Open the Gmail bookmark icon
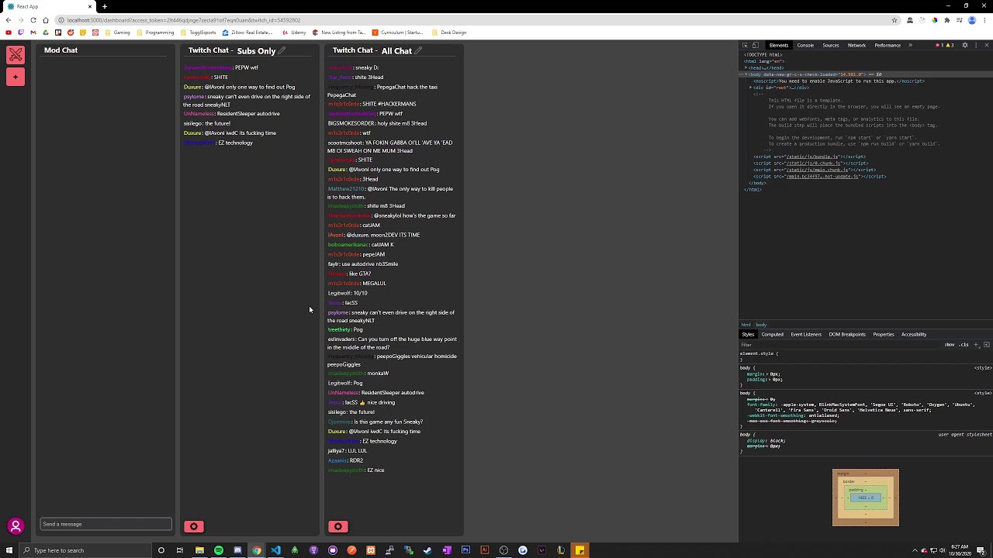993x558 pixels. tap(33, 33)
